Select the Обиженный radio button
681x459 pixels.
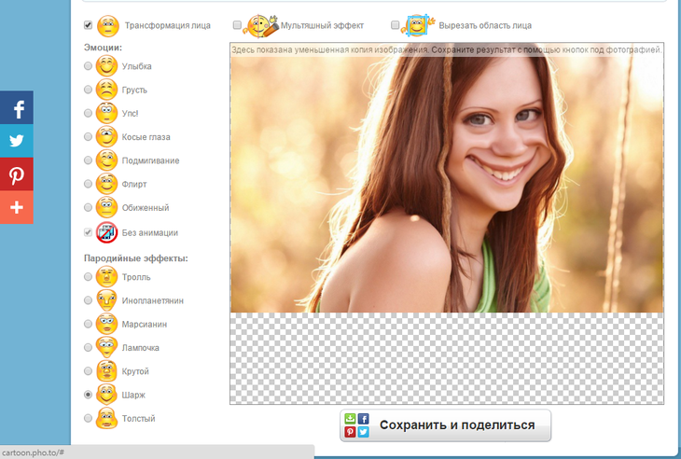pyautogui.click(x=89, y=207)
